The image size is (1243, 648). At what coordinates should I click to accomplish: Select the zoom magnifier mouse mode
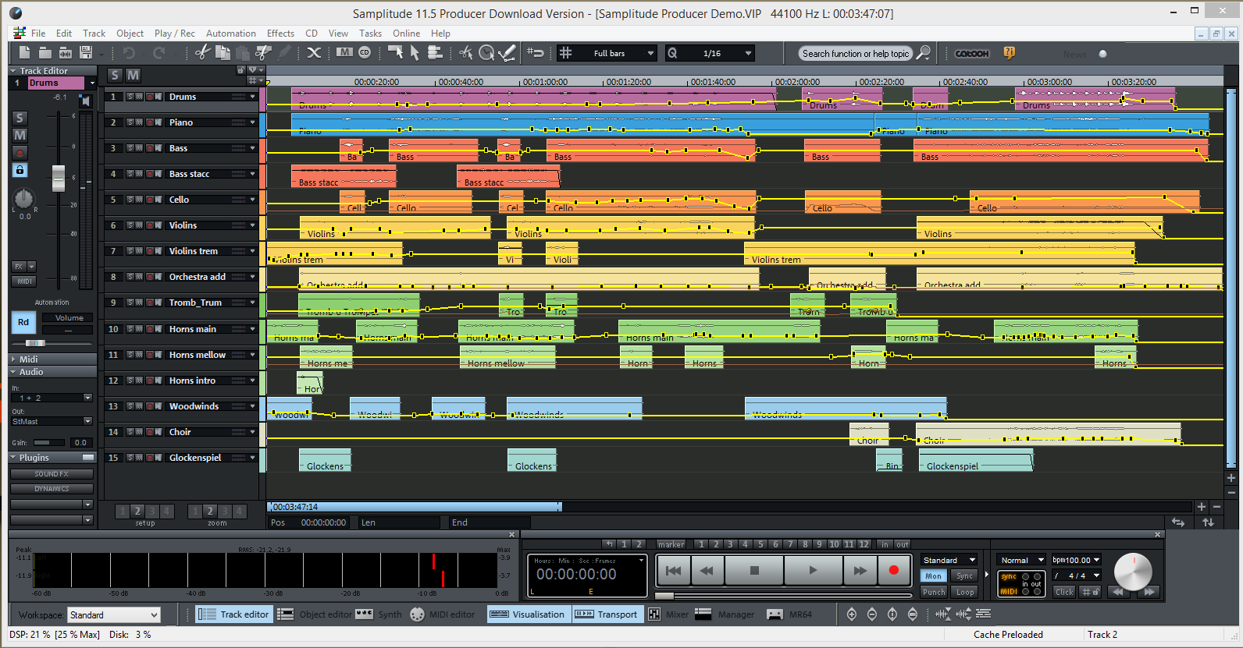(x=486, y=53)
